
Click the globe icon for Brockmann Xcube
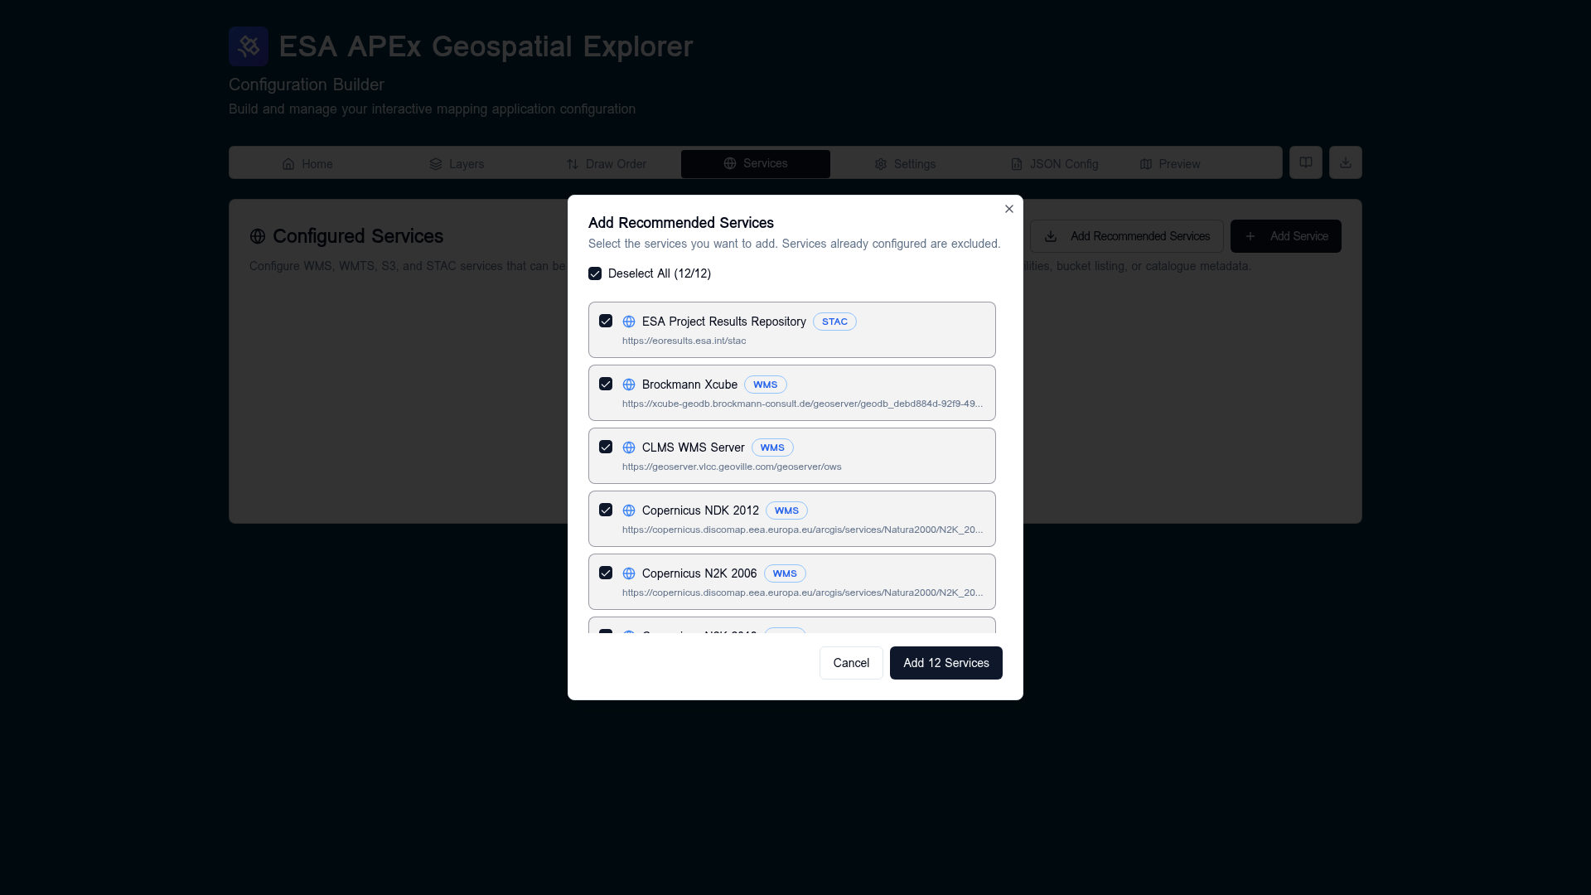[x=629, y=385]
